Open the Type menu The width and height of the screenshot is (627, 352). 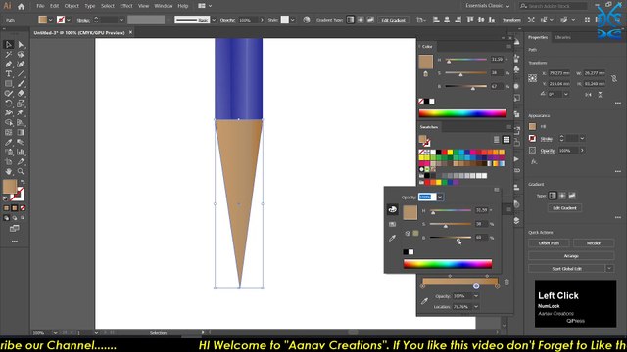pos(90,6)
